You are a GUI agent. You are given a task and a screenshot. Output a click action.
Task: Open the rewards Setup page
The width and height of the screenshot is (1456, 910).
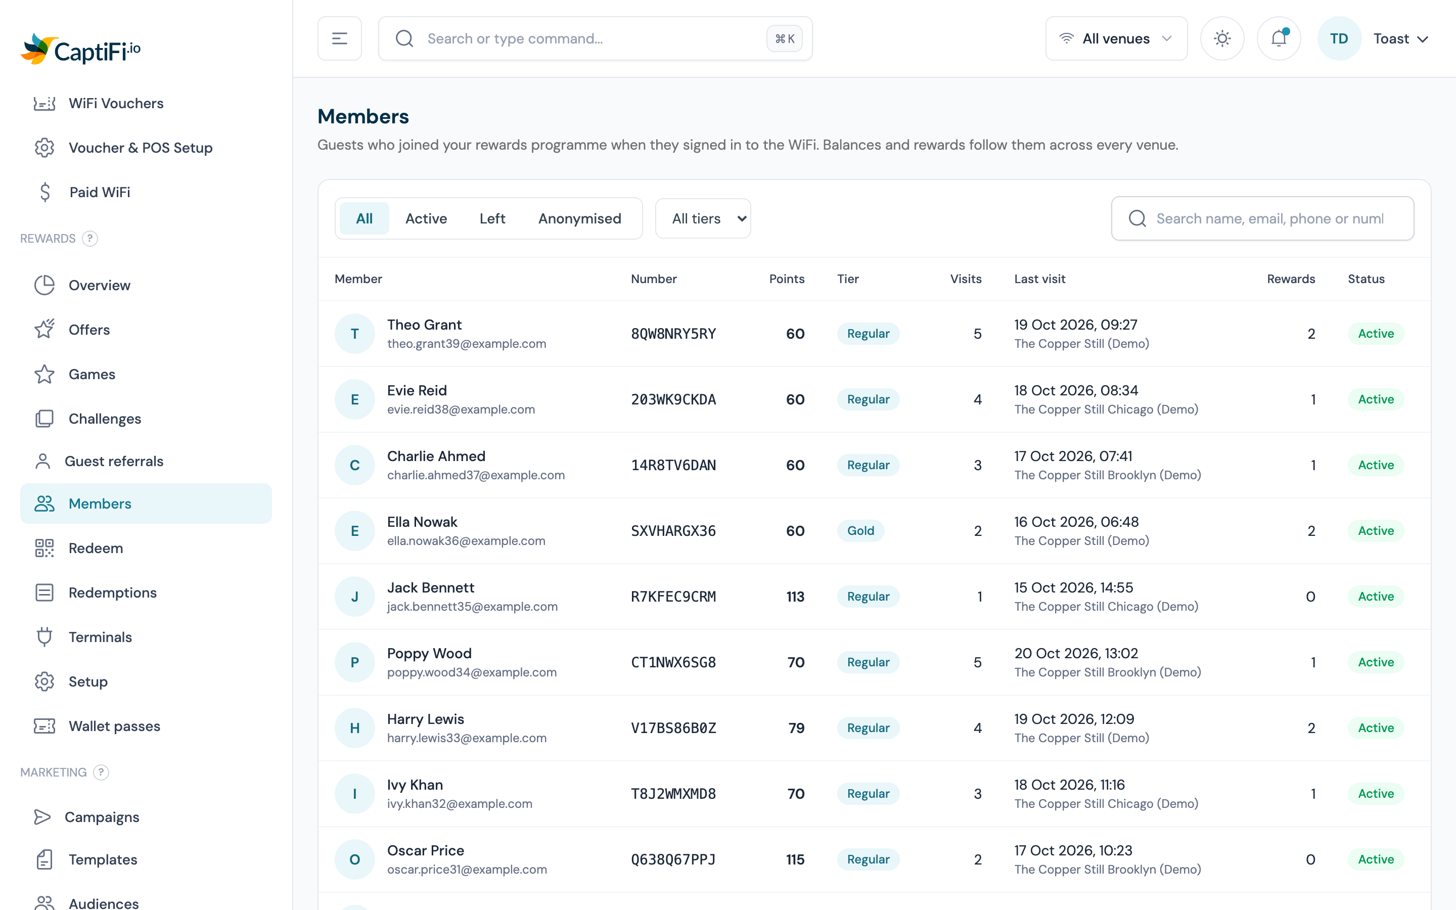[146, 682]
